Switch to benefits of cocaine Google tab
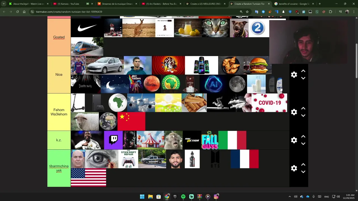358x201 pixels. [294, 4]
